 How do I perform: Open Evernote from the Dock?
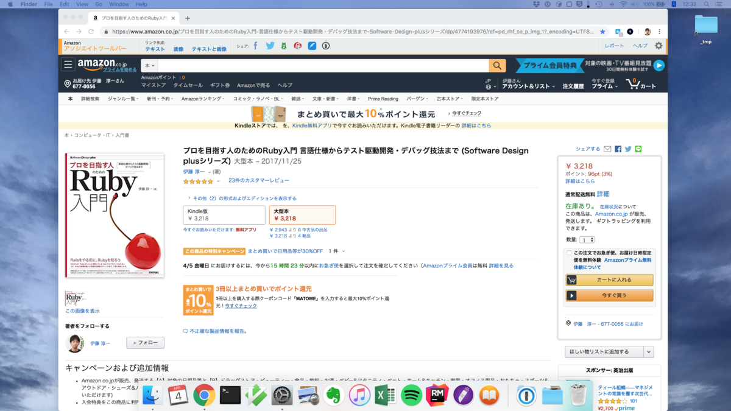(x=333, y=396)
